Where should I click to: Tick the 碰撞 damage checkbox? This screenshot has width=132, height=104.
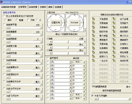click(17, 20)
